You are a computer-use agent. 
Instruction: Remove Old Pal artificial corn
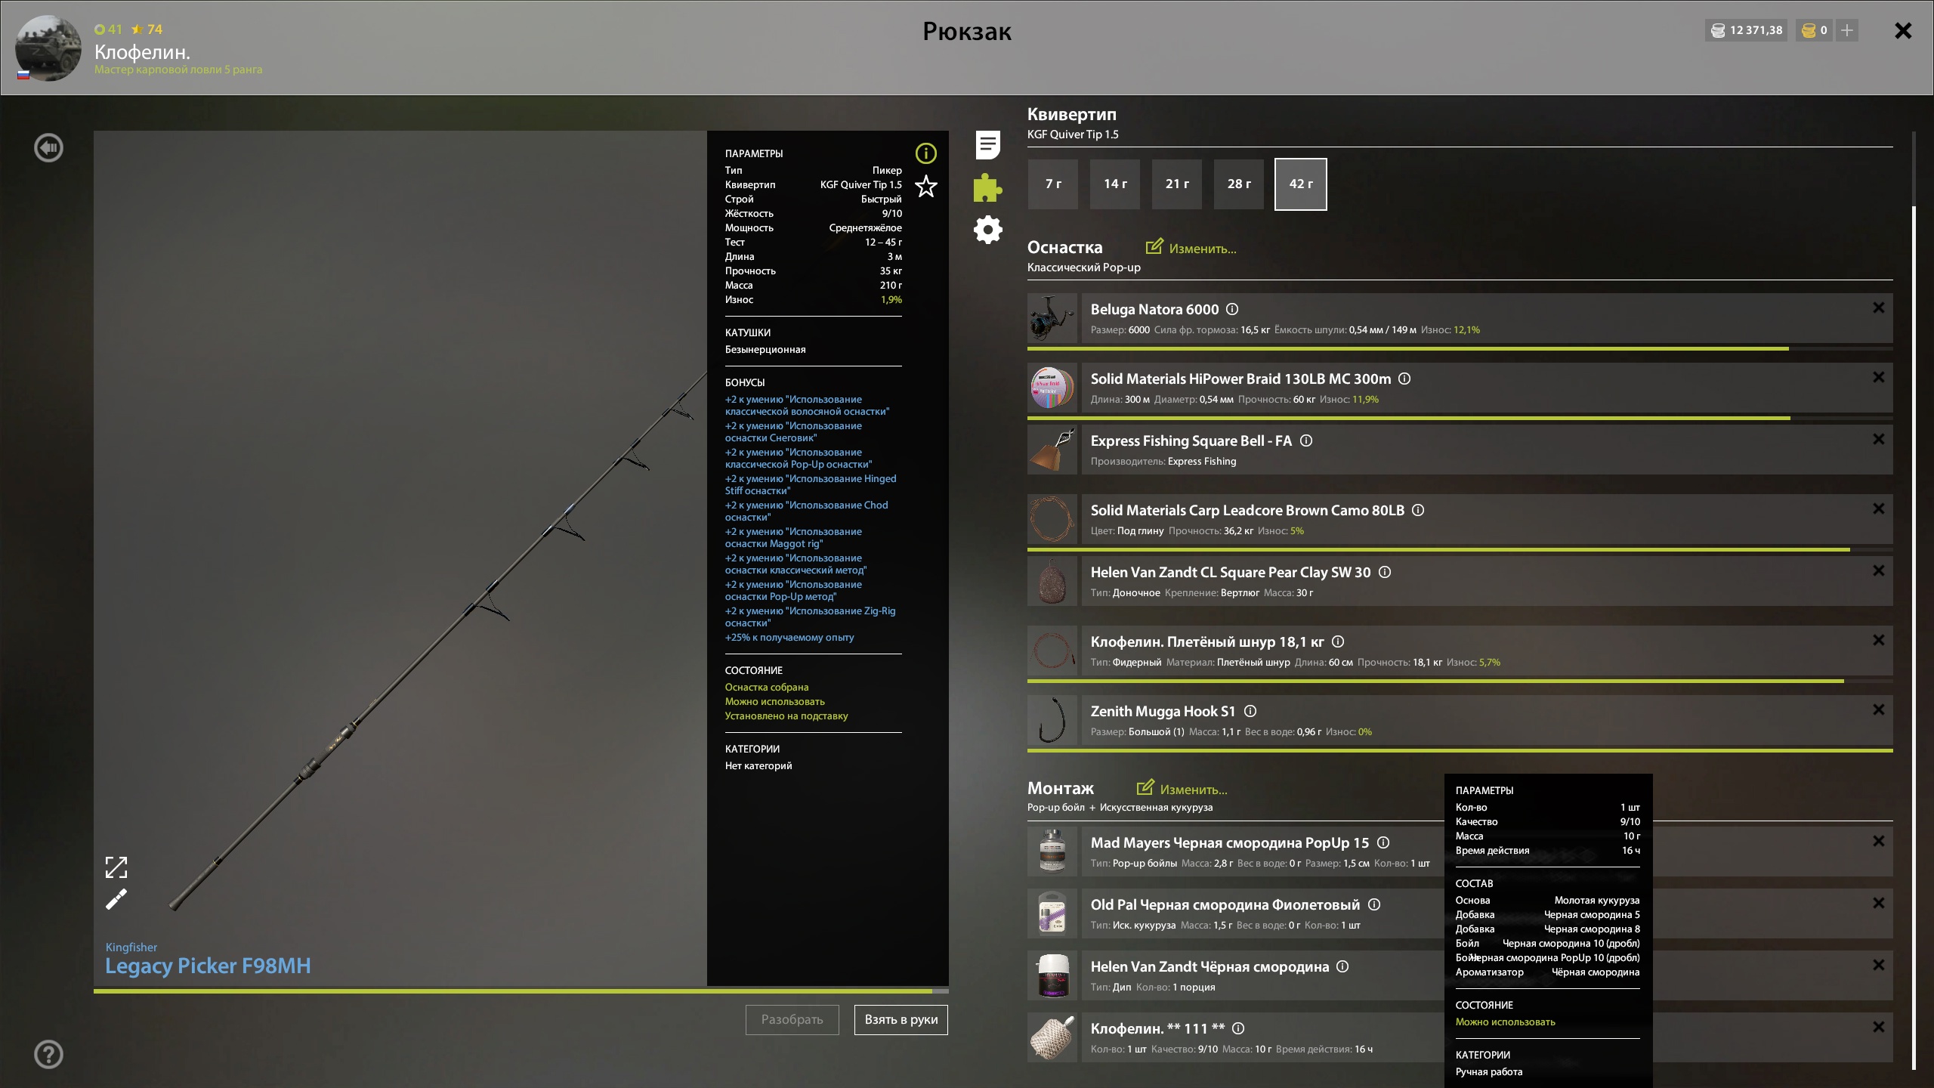1879,903
